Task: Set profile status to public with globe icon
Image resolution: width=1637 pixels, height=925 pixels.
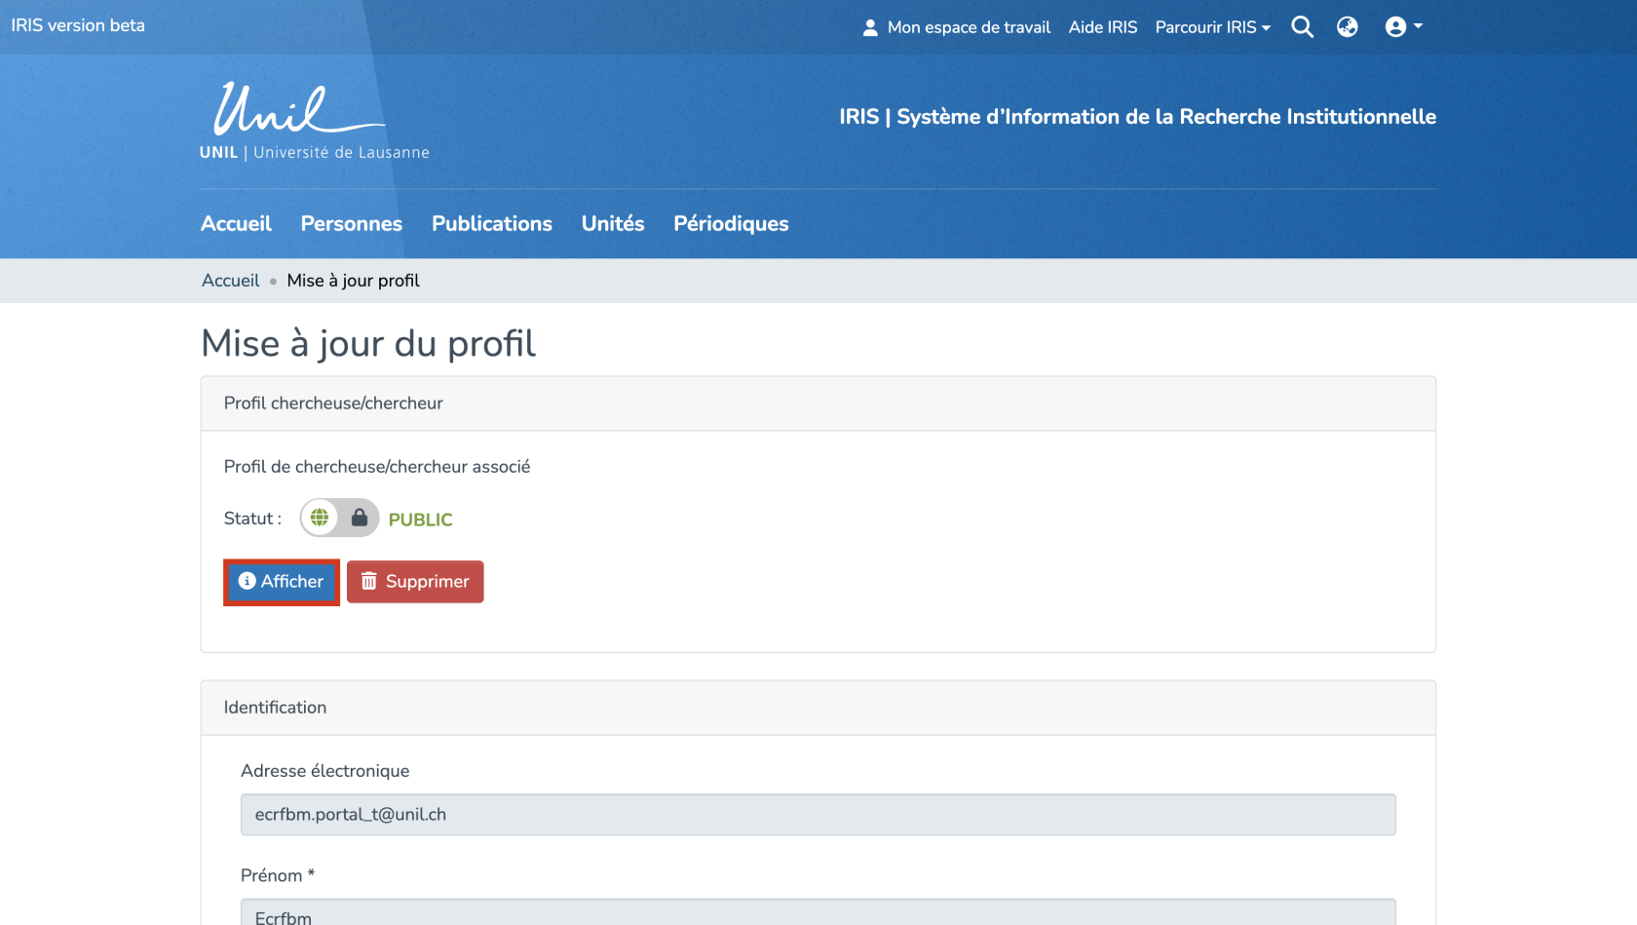Action: click(x=320, y=519)
